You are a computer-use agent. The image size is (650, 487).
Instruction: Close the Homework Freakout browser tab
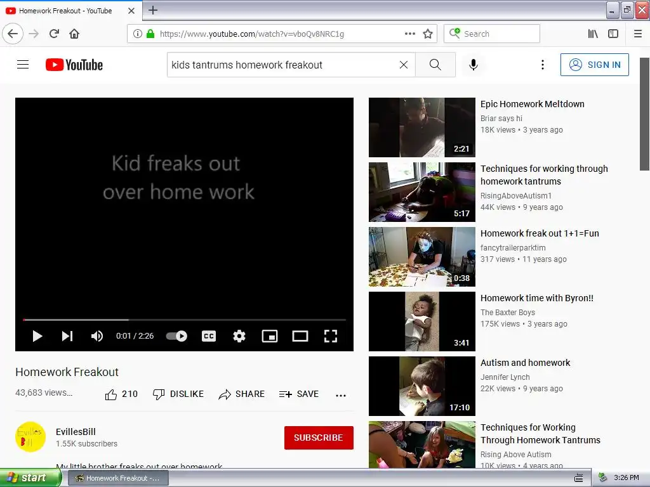click(131, 11)
